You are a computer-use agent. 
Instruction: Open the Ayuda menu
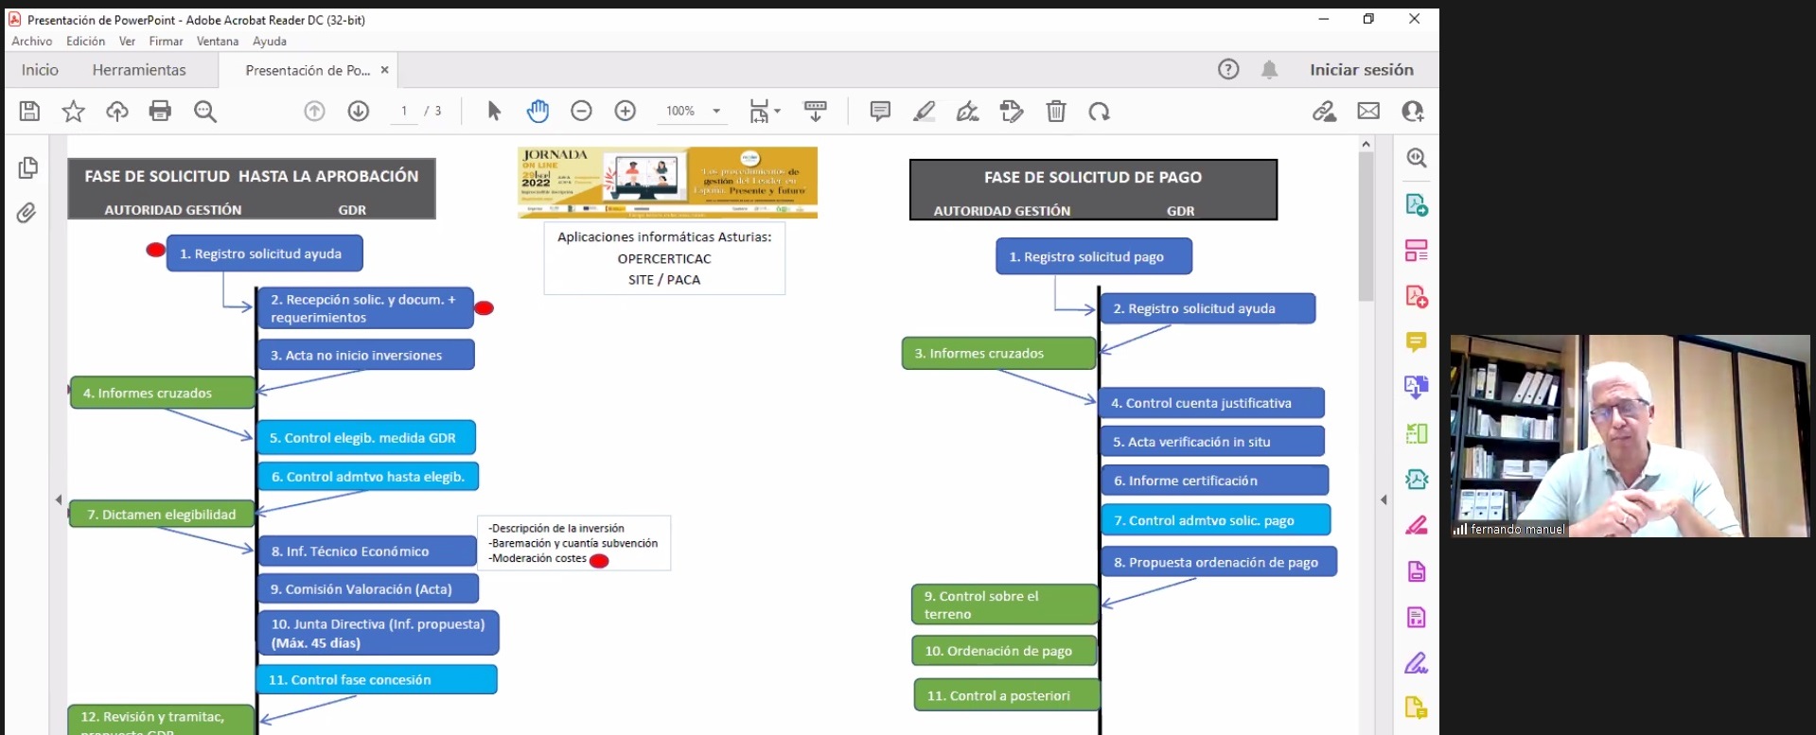[269, 42]
